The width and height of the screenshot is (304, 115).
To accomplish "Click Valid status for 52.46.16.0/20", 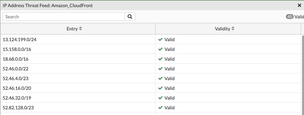I will point(166,88).
